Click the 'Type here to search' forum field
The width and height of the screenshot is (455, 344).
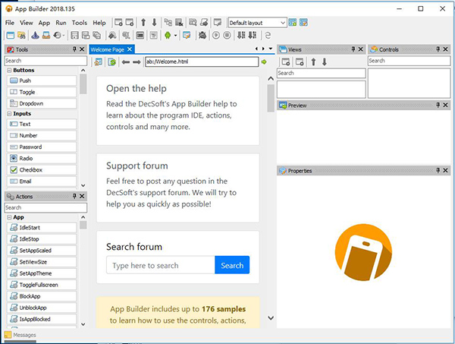click(x=161, y=265)
